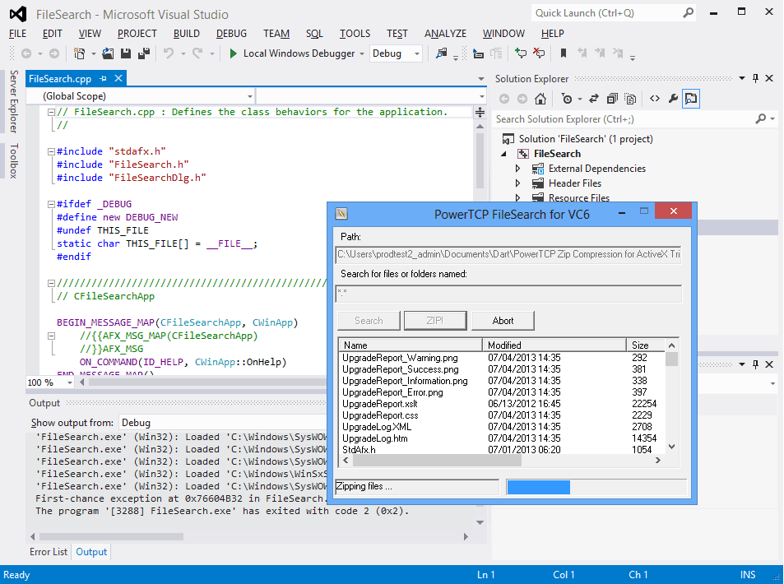Click the Comment Selection toolbar icon
This screenshot has height=584, width=784.
point(521,53)
